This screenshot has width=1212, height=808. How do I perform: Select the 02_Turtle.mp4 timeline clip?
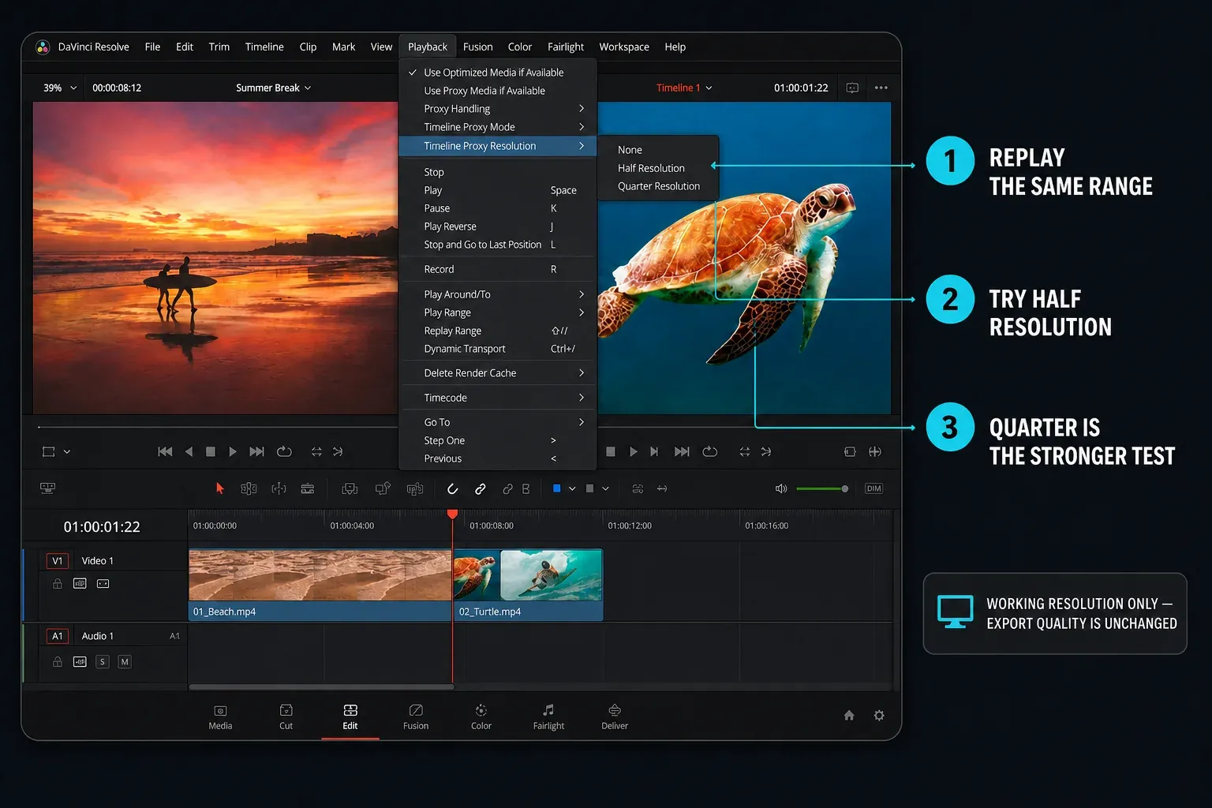(x=528, y=585)
